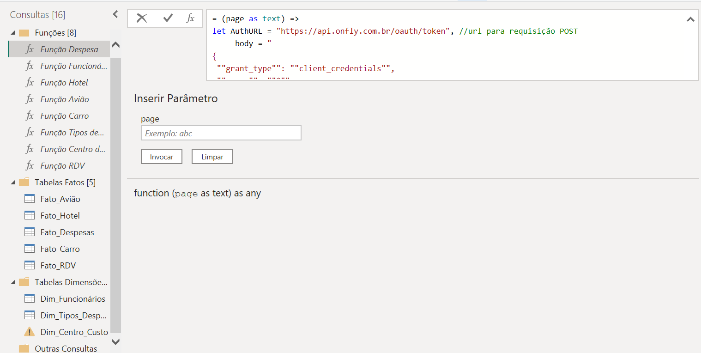Click the Limpar button

212,157
